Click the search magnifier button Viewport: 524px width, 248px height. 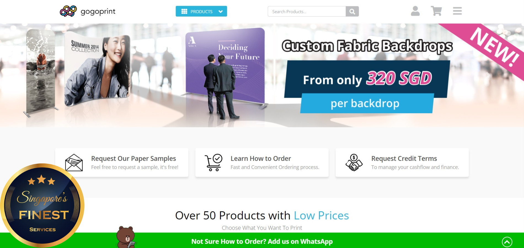[x=352, y=11]
